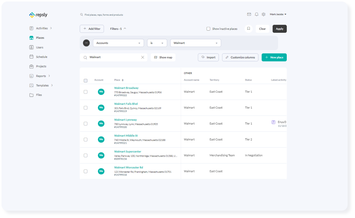Click the bookmark saved filters icon
Screen dimensions: 355x218
click(x=249, y=29)
